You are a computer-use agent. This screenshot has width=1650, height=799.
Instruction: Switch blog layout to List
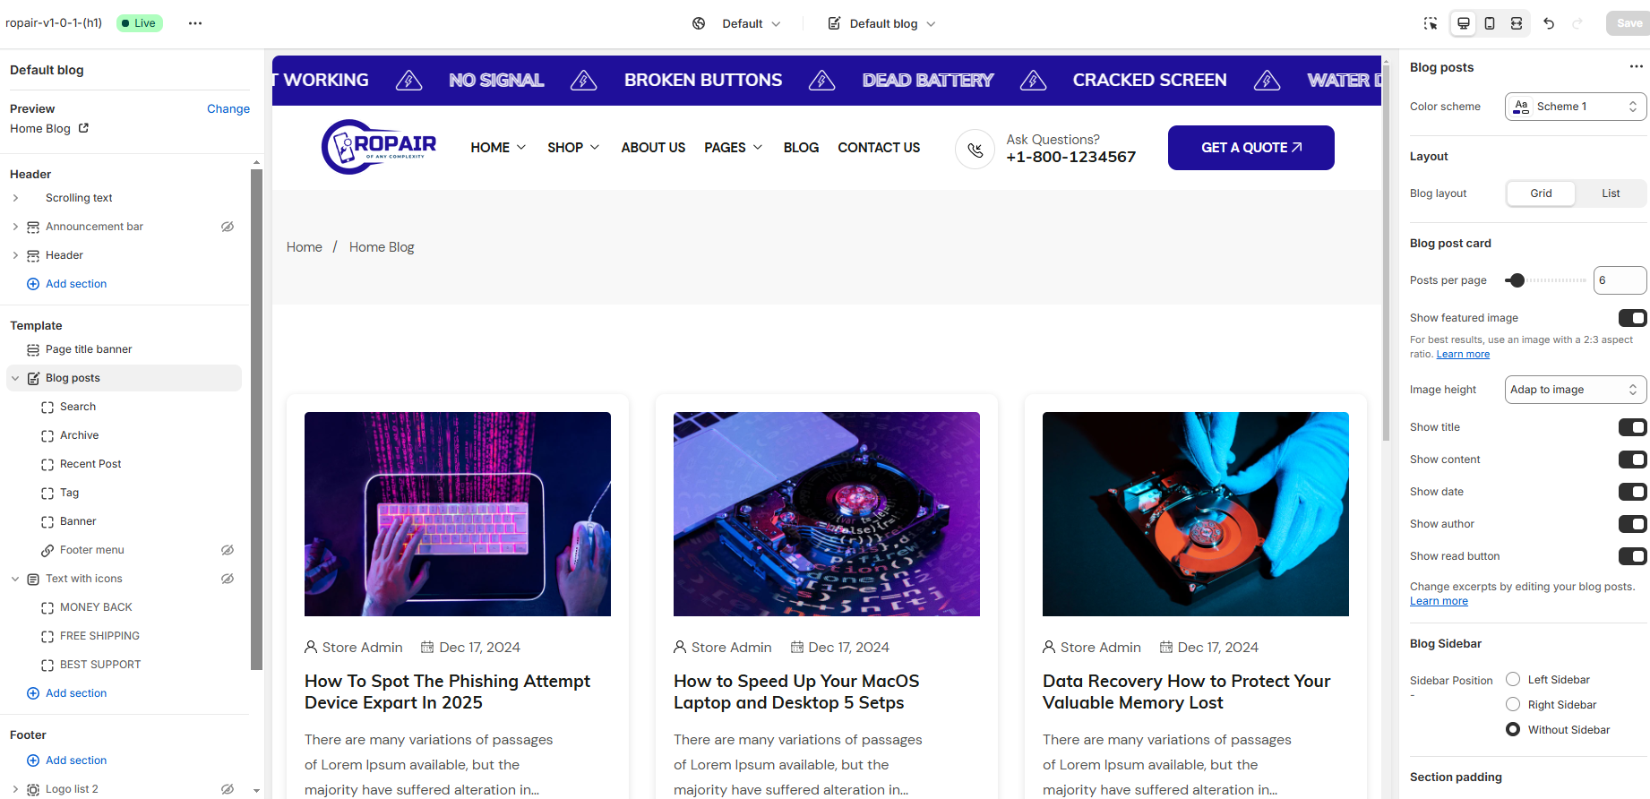click(x=1611, y=193)
